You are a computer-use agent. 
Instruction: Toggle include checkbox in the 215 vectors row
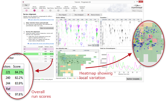[x=39, y=56]
